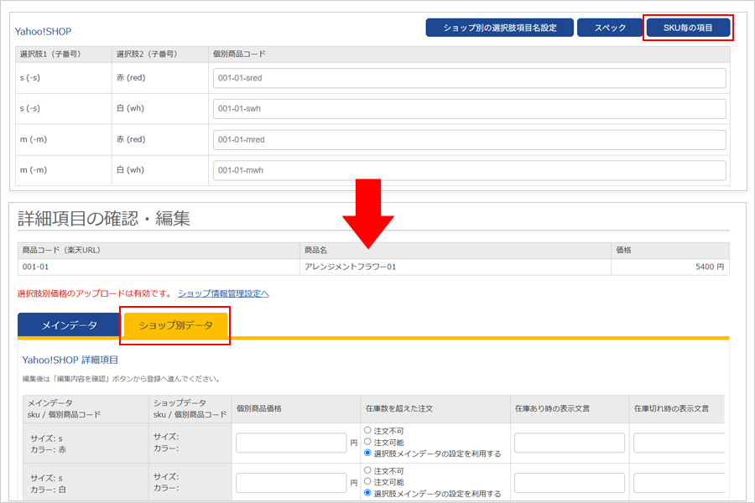The width and height of the screenshot is (755, 503).
Task: Click the price cell 5400 円
Action: (670, 267)
